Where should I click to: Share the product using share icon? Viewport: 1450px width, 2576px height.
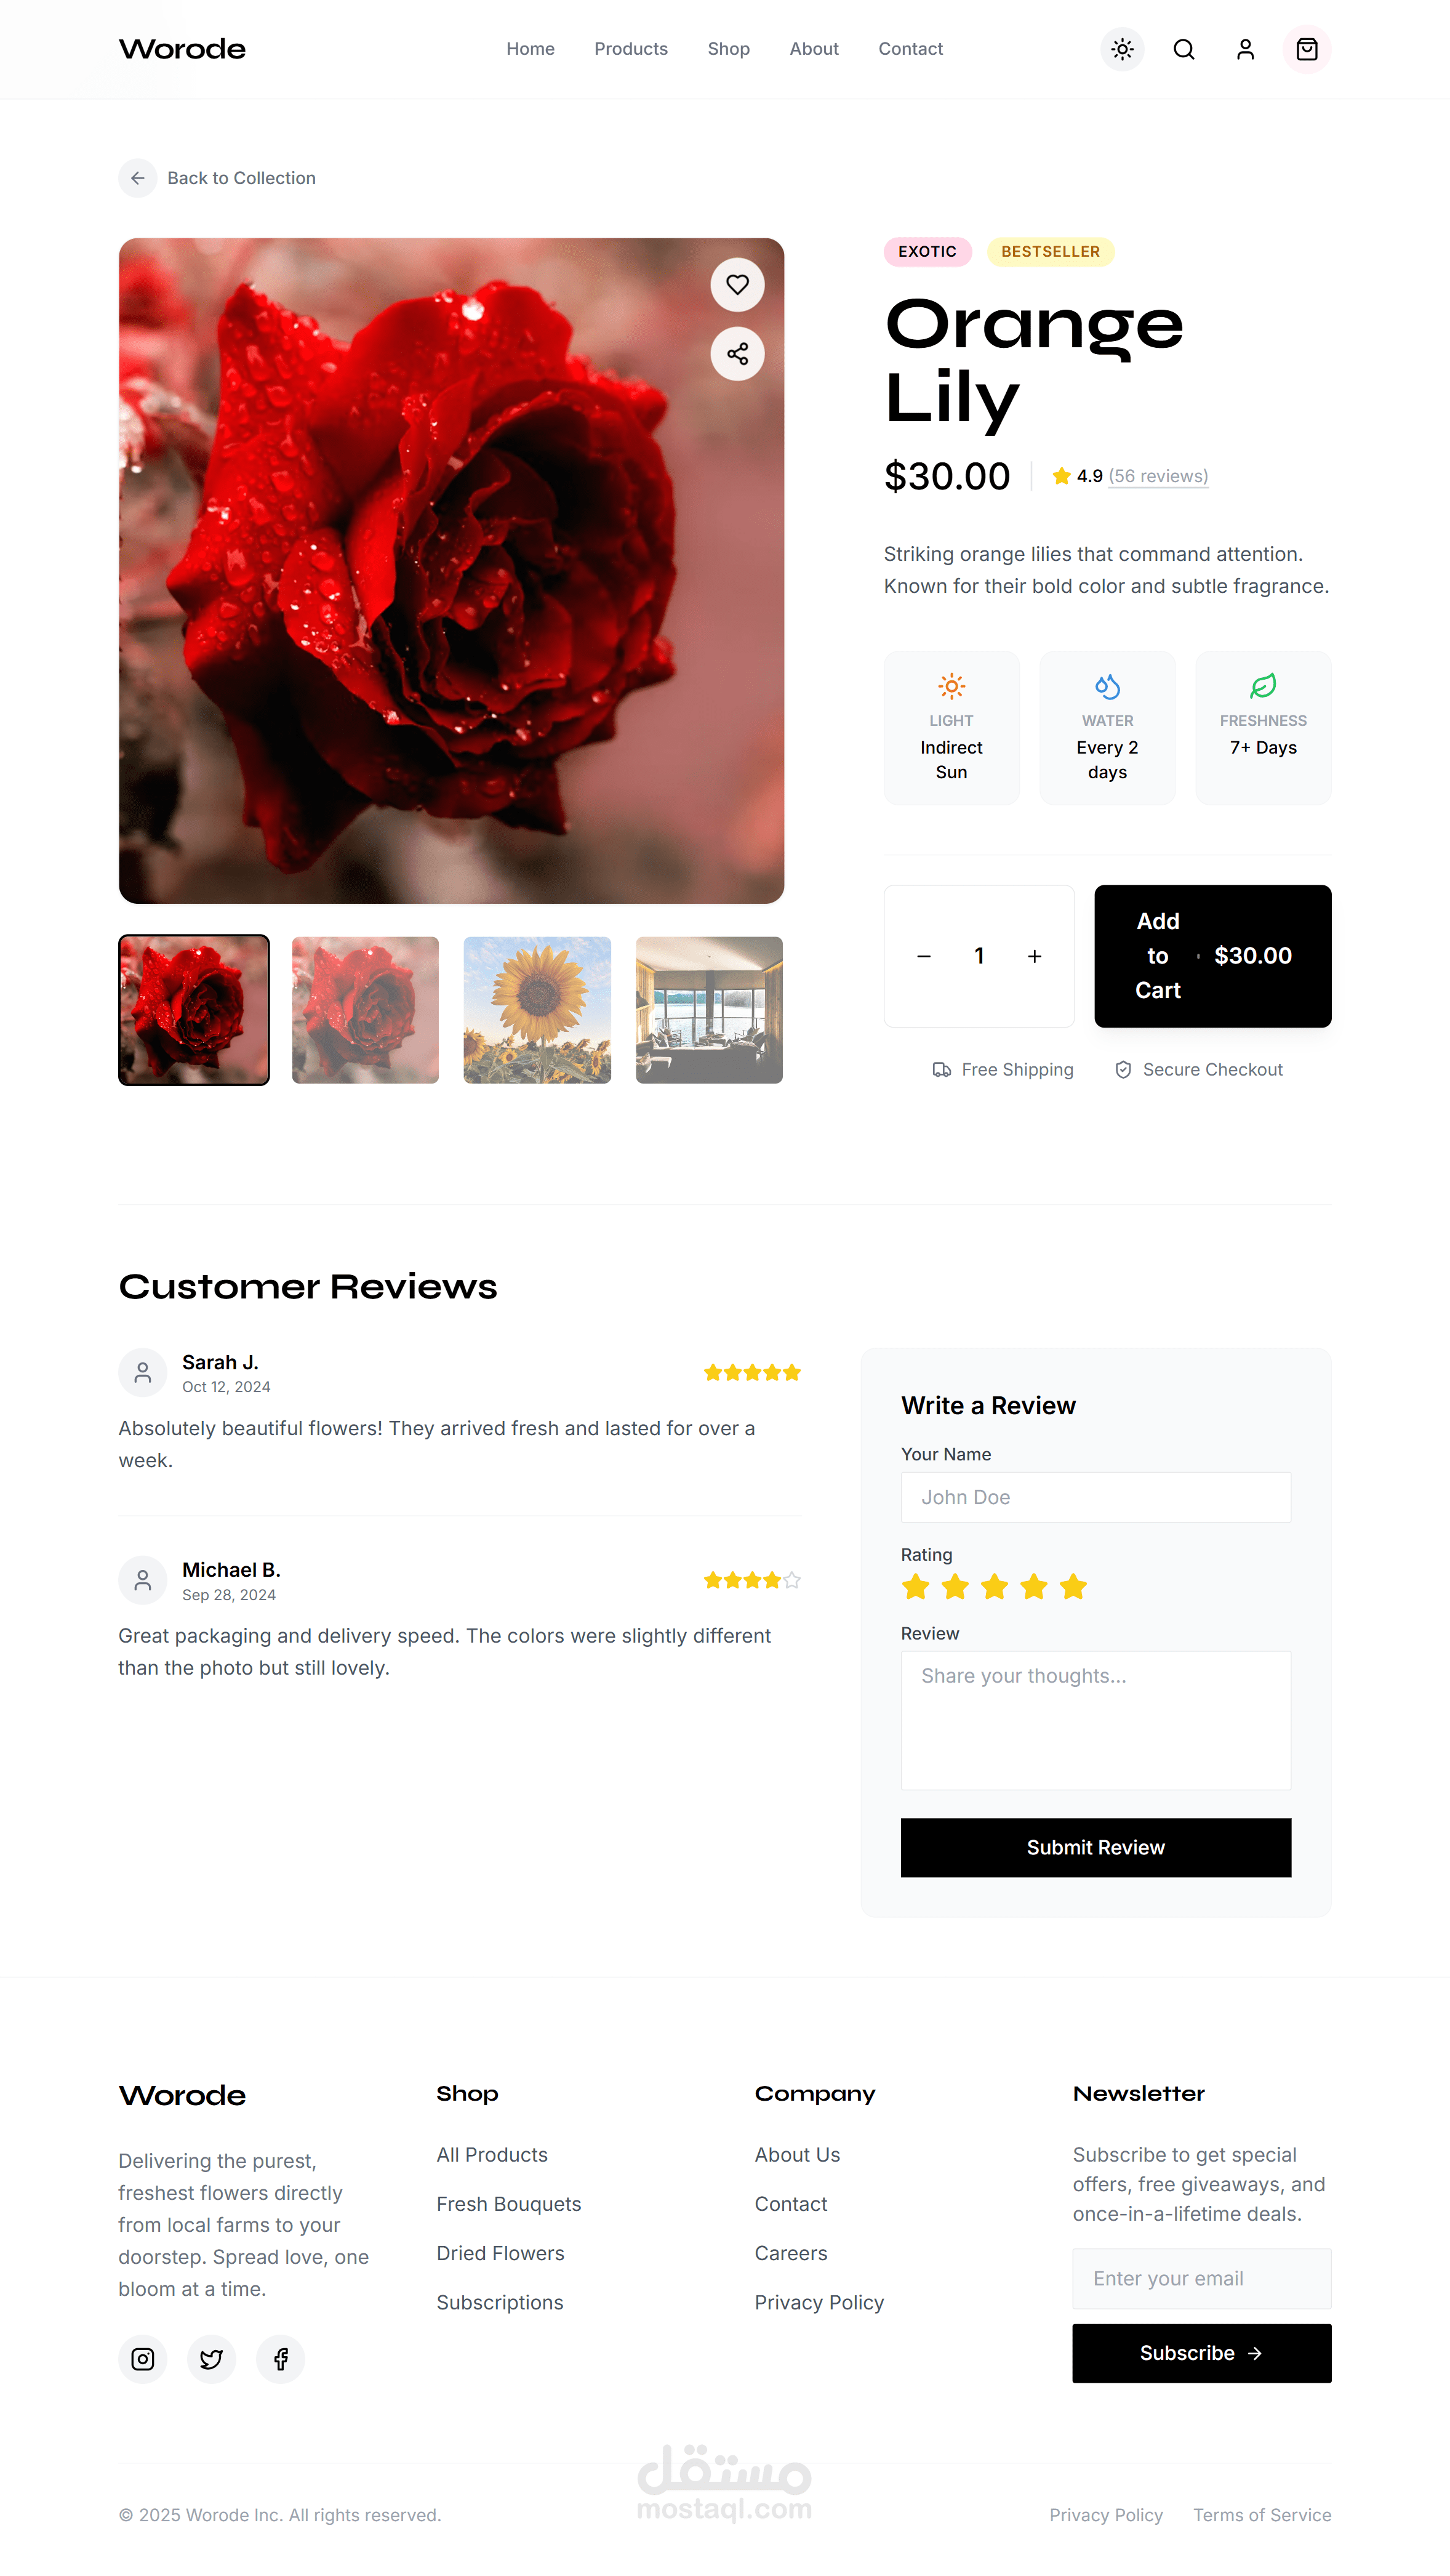[737, 354]
